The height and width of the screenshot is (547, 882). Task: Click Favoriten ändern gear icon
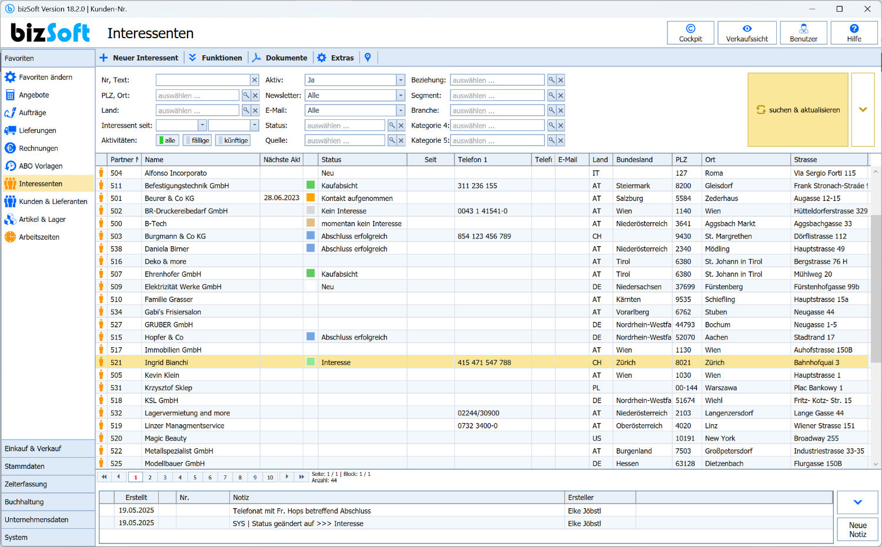pos(10,77)
